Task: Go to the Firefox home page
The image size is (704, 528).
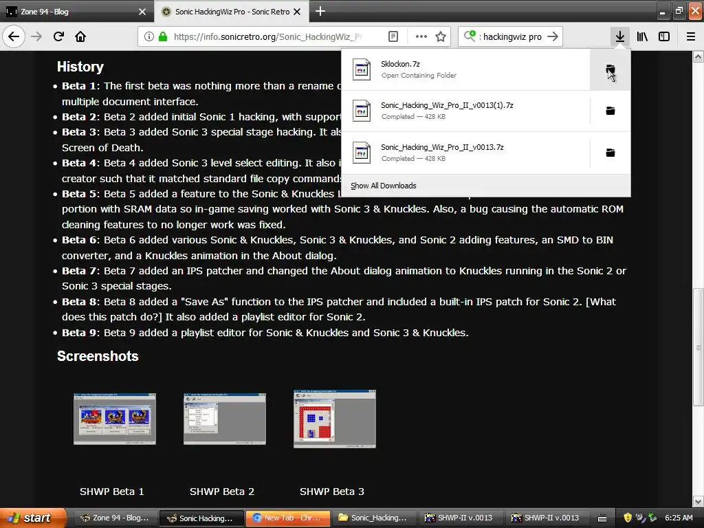Action: pyautogui.click(x=80, y=36)
